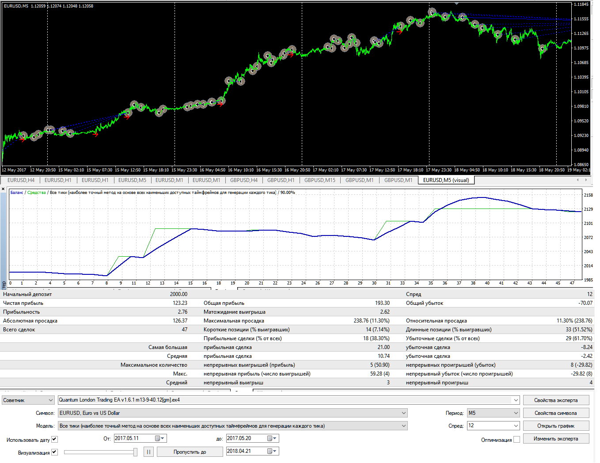Switch to the EURUSD,H4 chart tab

click(x=21, y=180)
